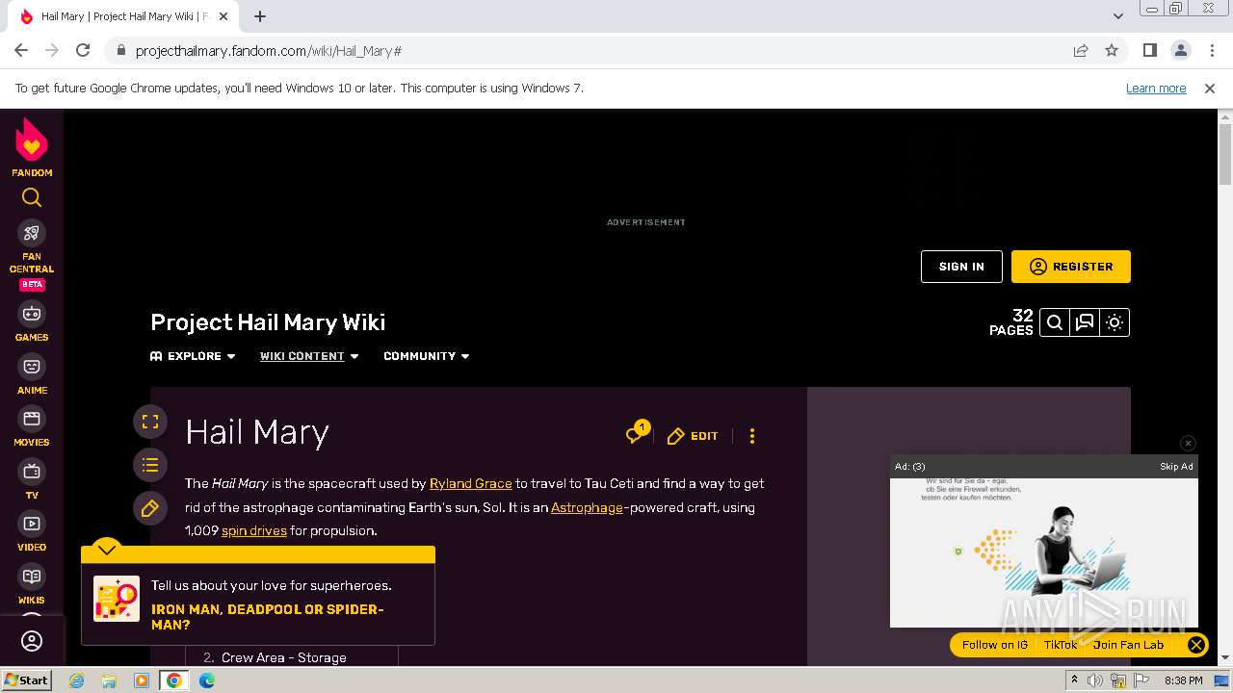The image size is (1233, 693).
Task: Bookmark this page with the star icon
Action: tap(1112, 50)
